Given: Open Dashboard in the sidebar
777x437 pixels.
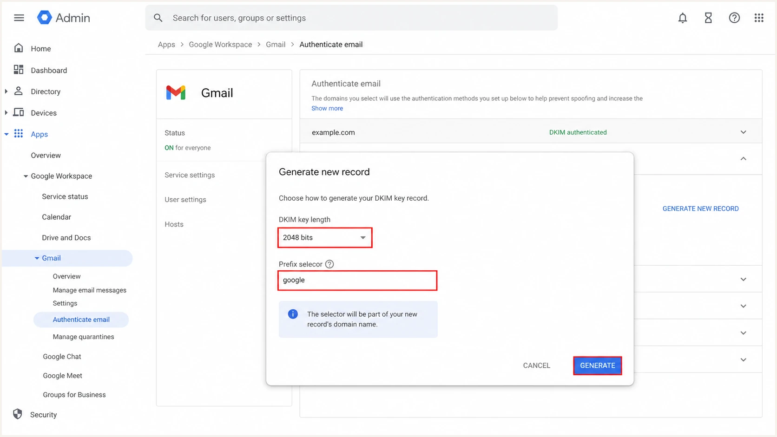Looking at the screenshot, I should 49,70.
